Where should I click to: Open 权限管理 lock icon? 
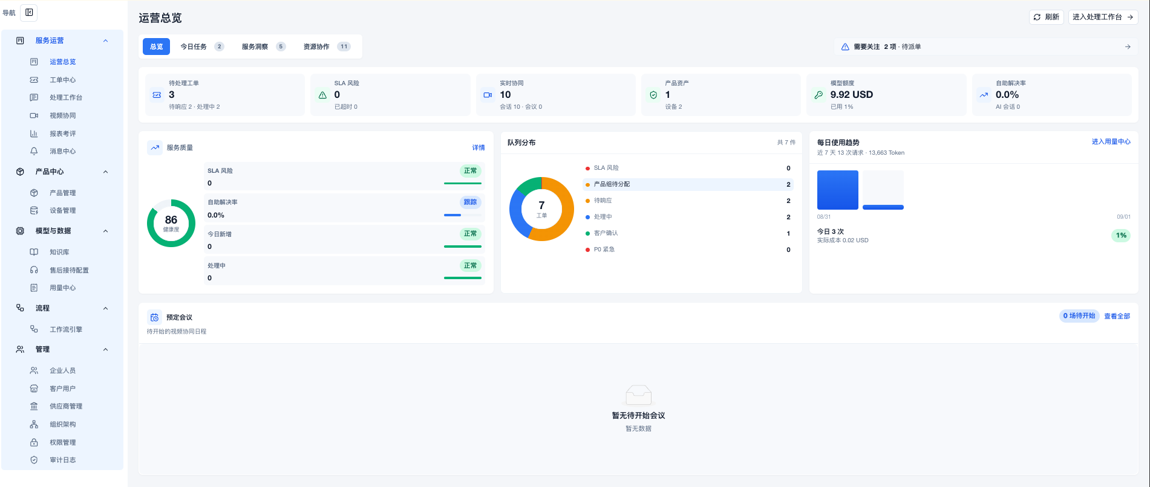pos(34,442)
